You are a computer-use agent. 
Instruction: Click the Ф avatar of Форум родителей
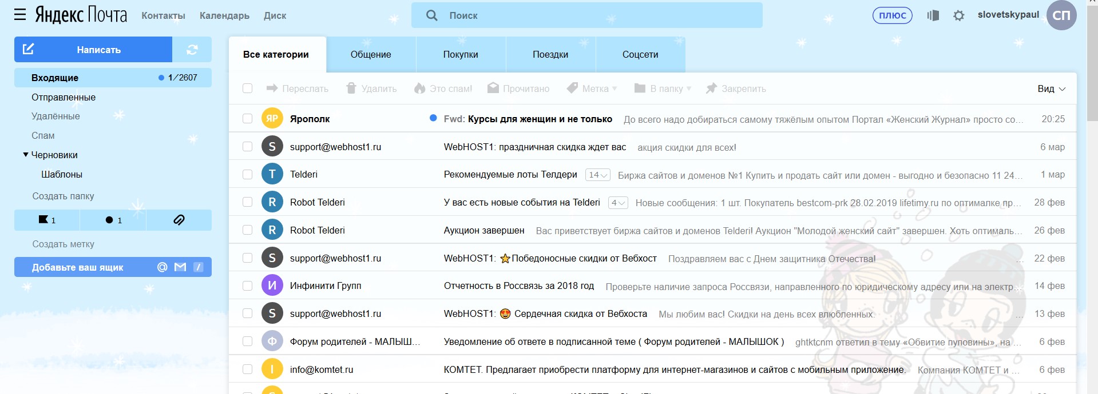(x=272, y=341)
